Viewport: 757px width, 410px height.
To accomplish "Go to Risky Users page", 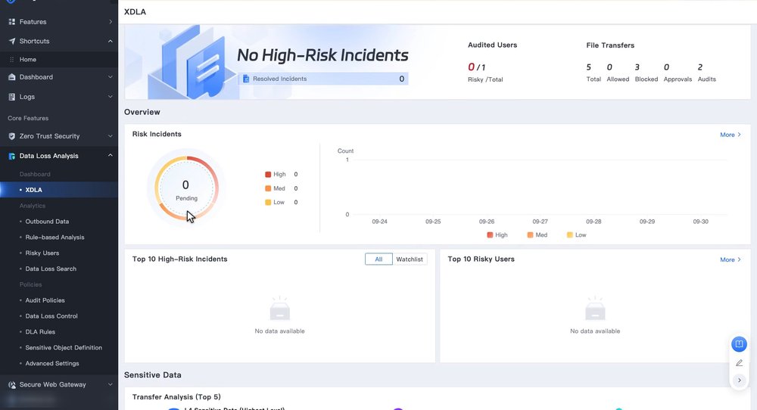I will (42, 253).
